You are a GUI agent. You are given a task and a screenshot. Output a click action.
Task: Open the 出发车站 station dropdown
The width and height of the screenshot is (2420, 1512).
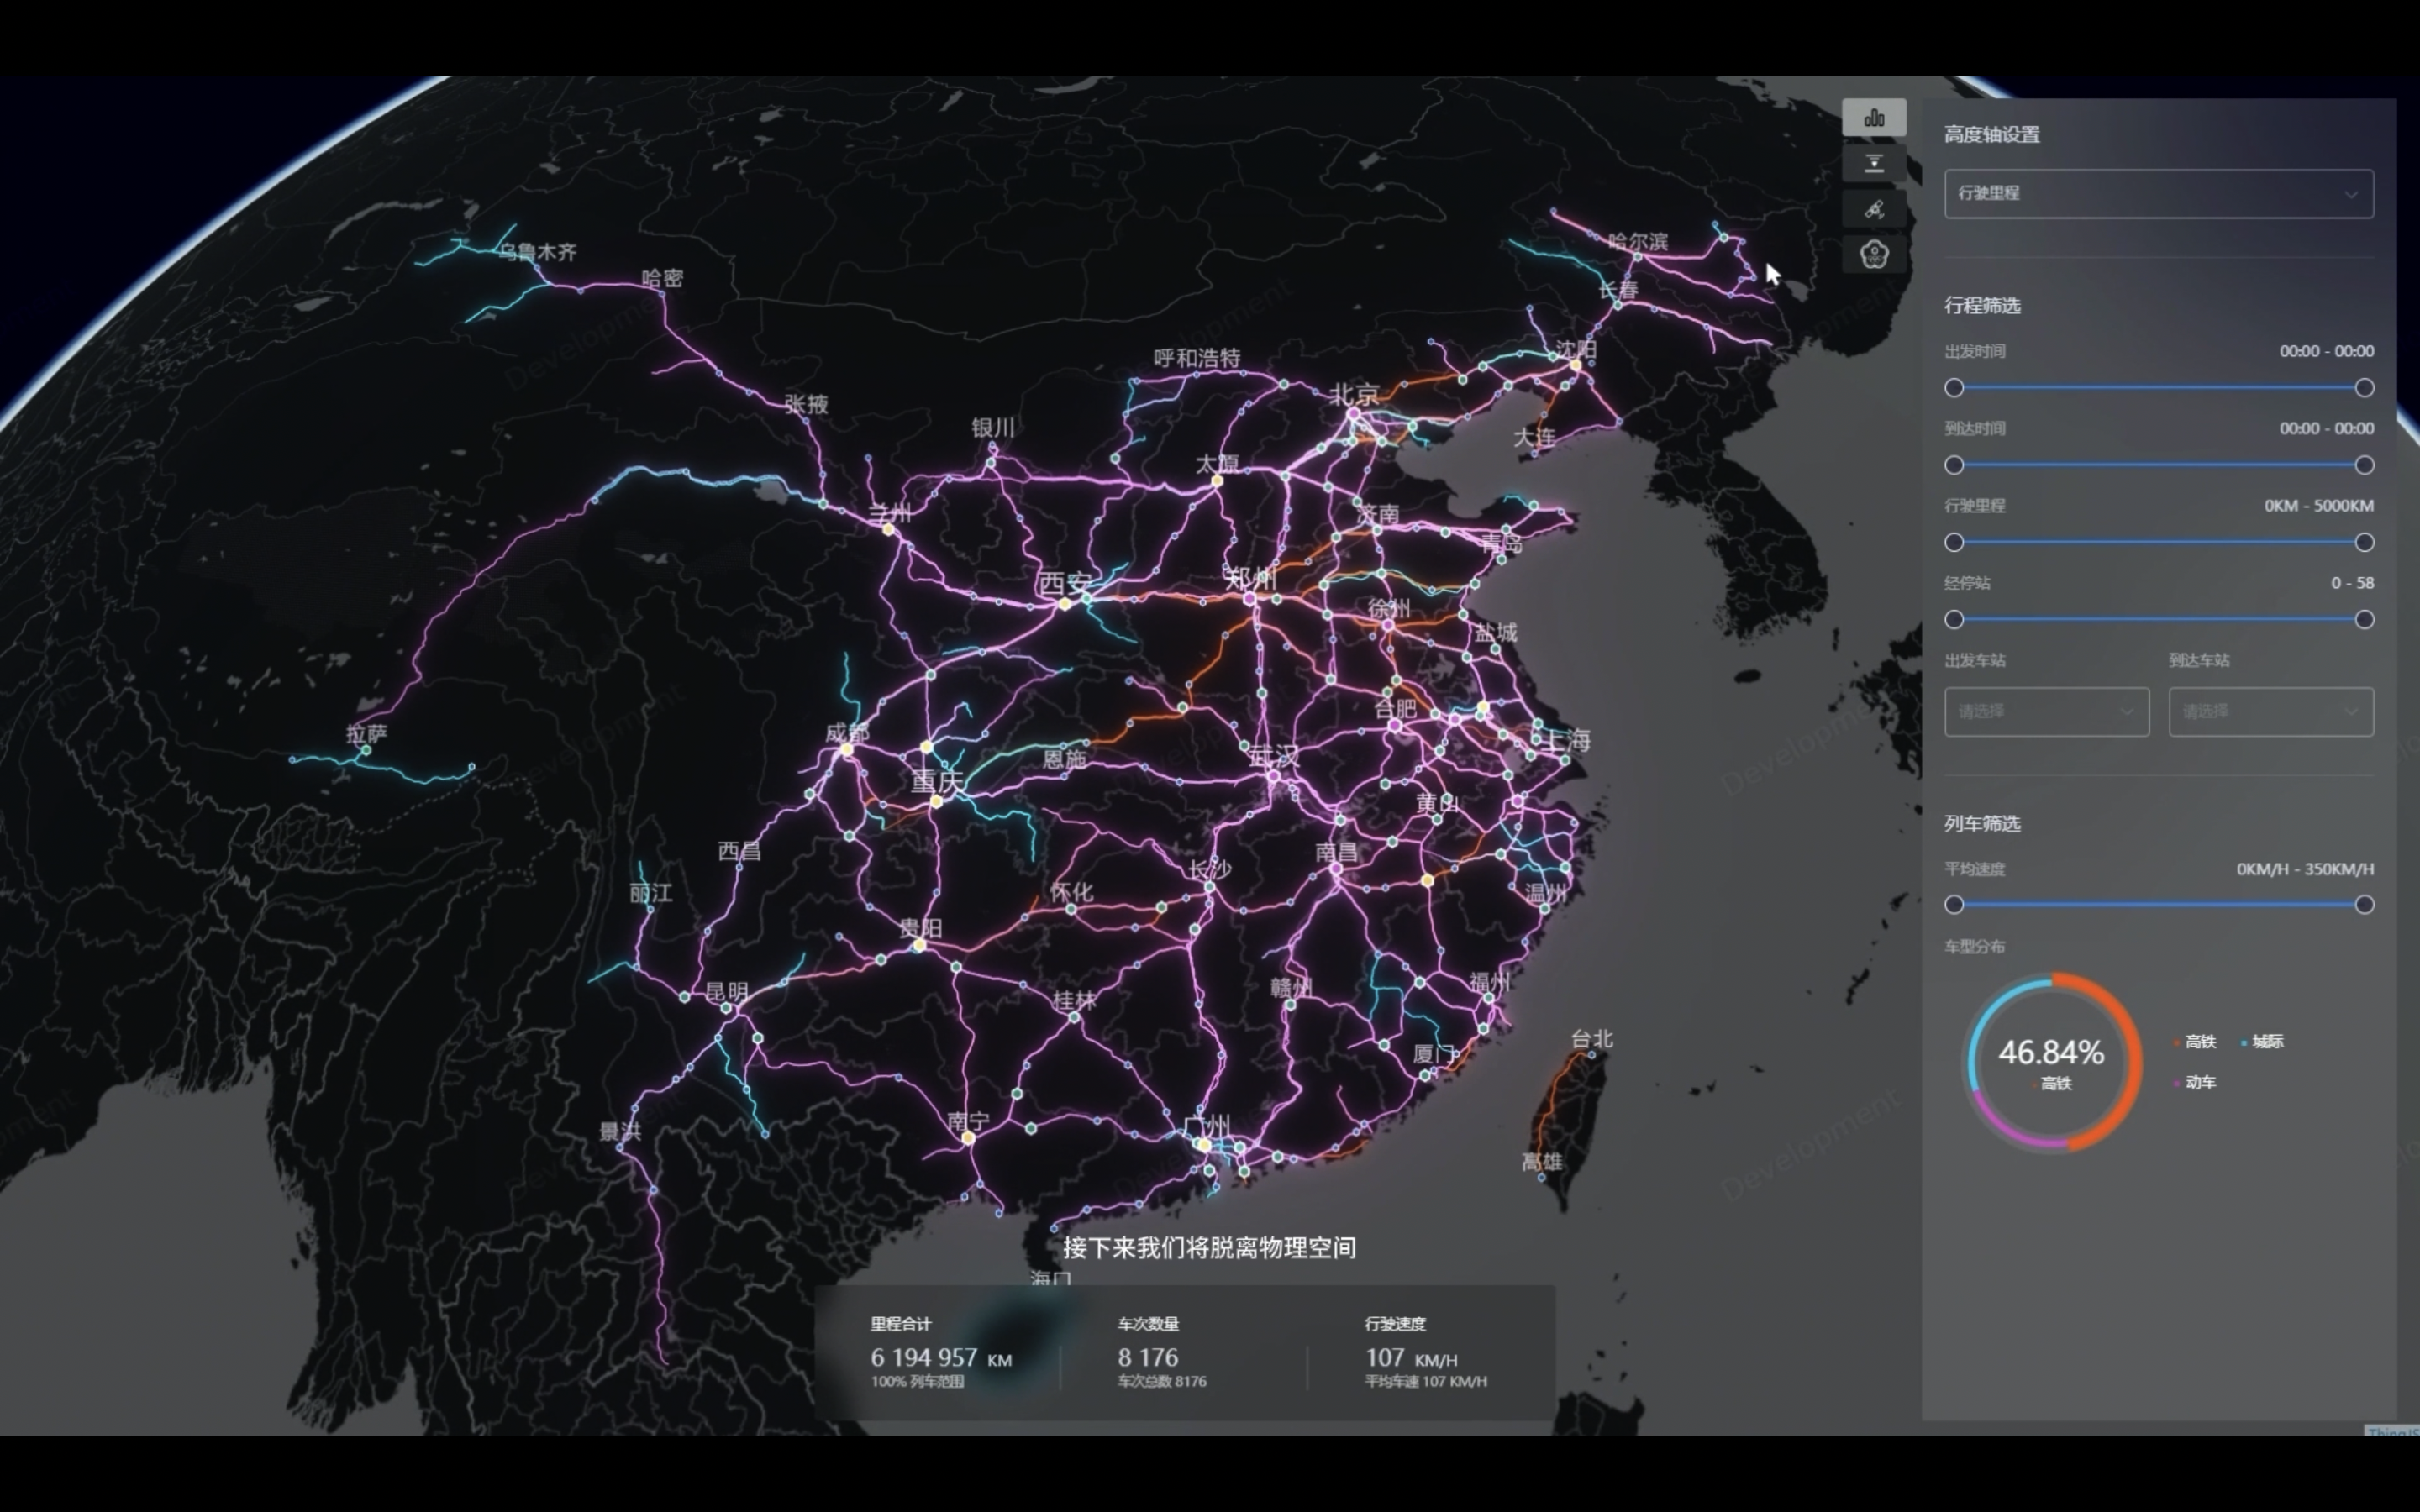coord(2046,712)
